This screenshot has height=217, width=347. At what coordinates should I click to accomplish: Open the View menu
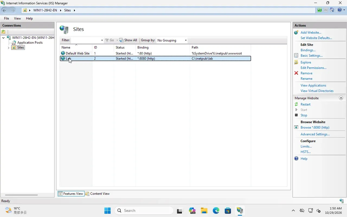click(x=17, y=18)
